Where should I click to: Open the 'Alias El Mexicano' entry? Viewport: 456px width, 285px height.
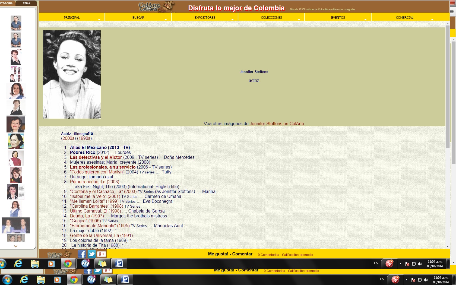point(100,147)
